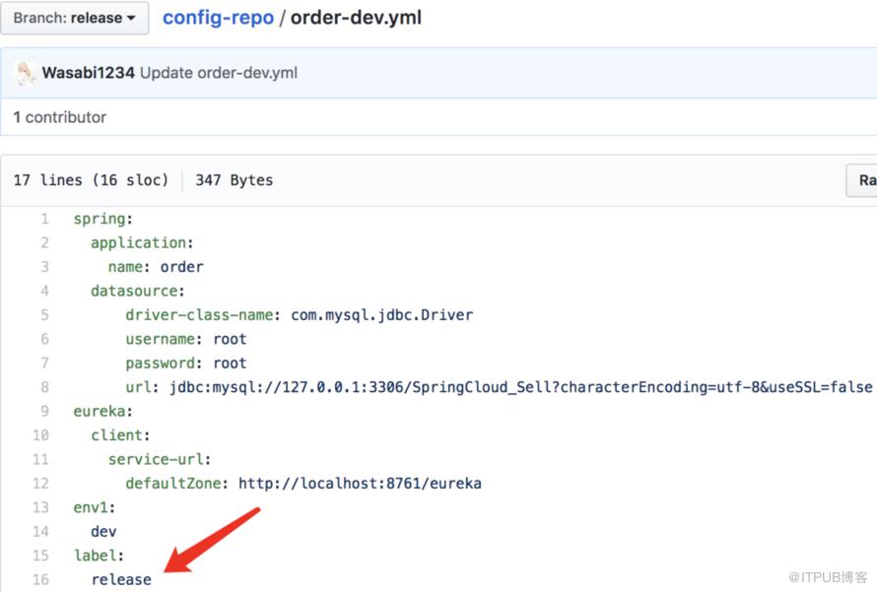
Task: Click the 347 Bytes file size
Action: (234, 180)
